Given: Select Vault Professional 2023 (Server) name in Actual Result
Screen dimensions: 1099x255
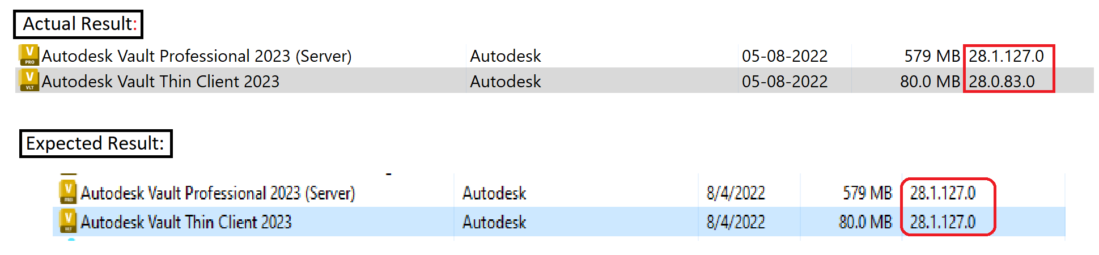Looking at the screenshot, I should (x=197, y=56).
